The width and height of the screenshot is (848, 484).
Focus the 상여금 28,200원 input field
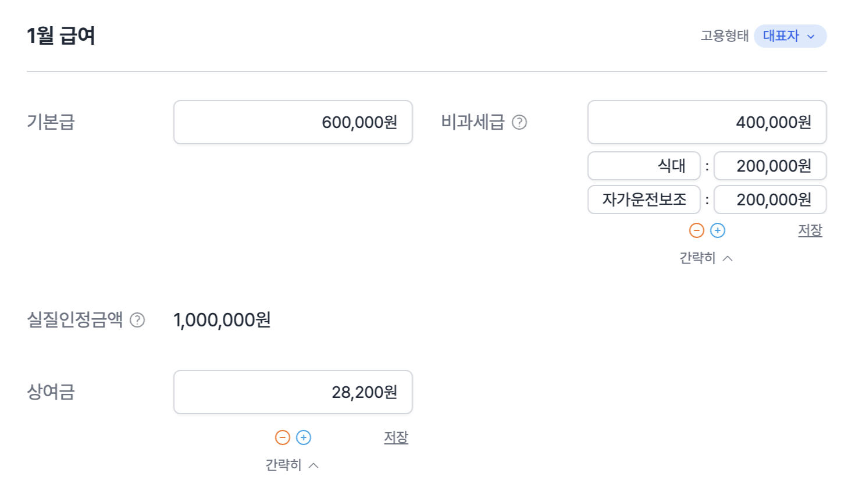point(293,392)
